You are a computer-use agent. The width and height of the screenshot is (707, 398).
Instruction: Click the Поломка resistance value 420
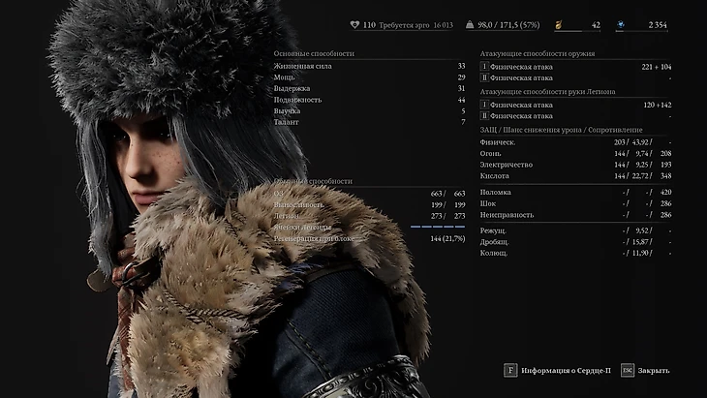(x=665, y=192)
